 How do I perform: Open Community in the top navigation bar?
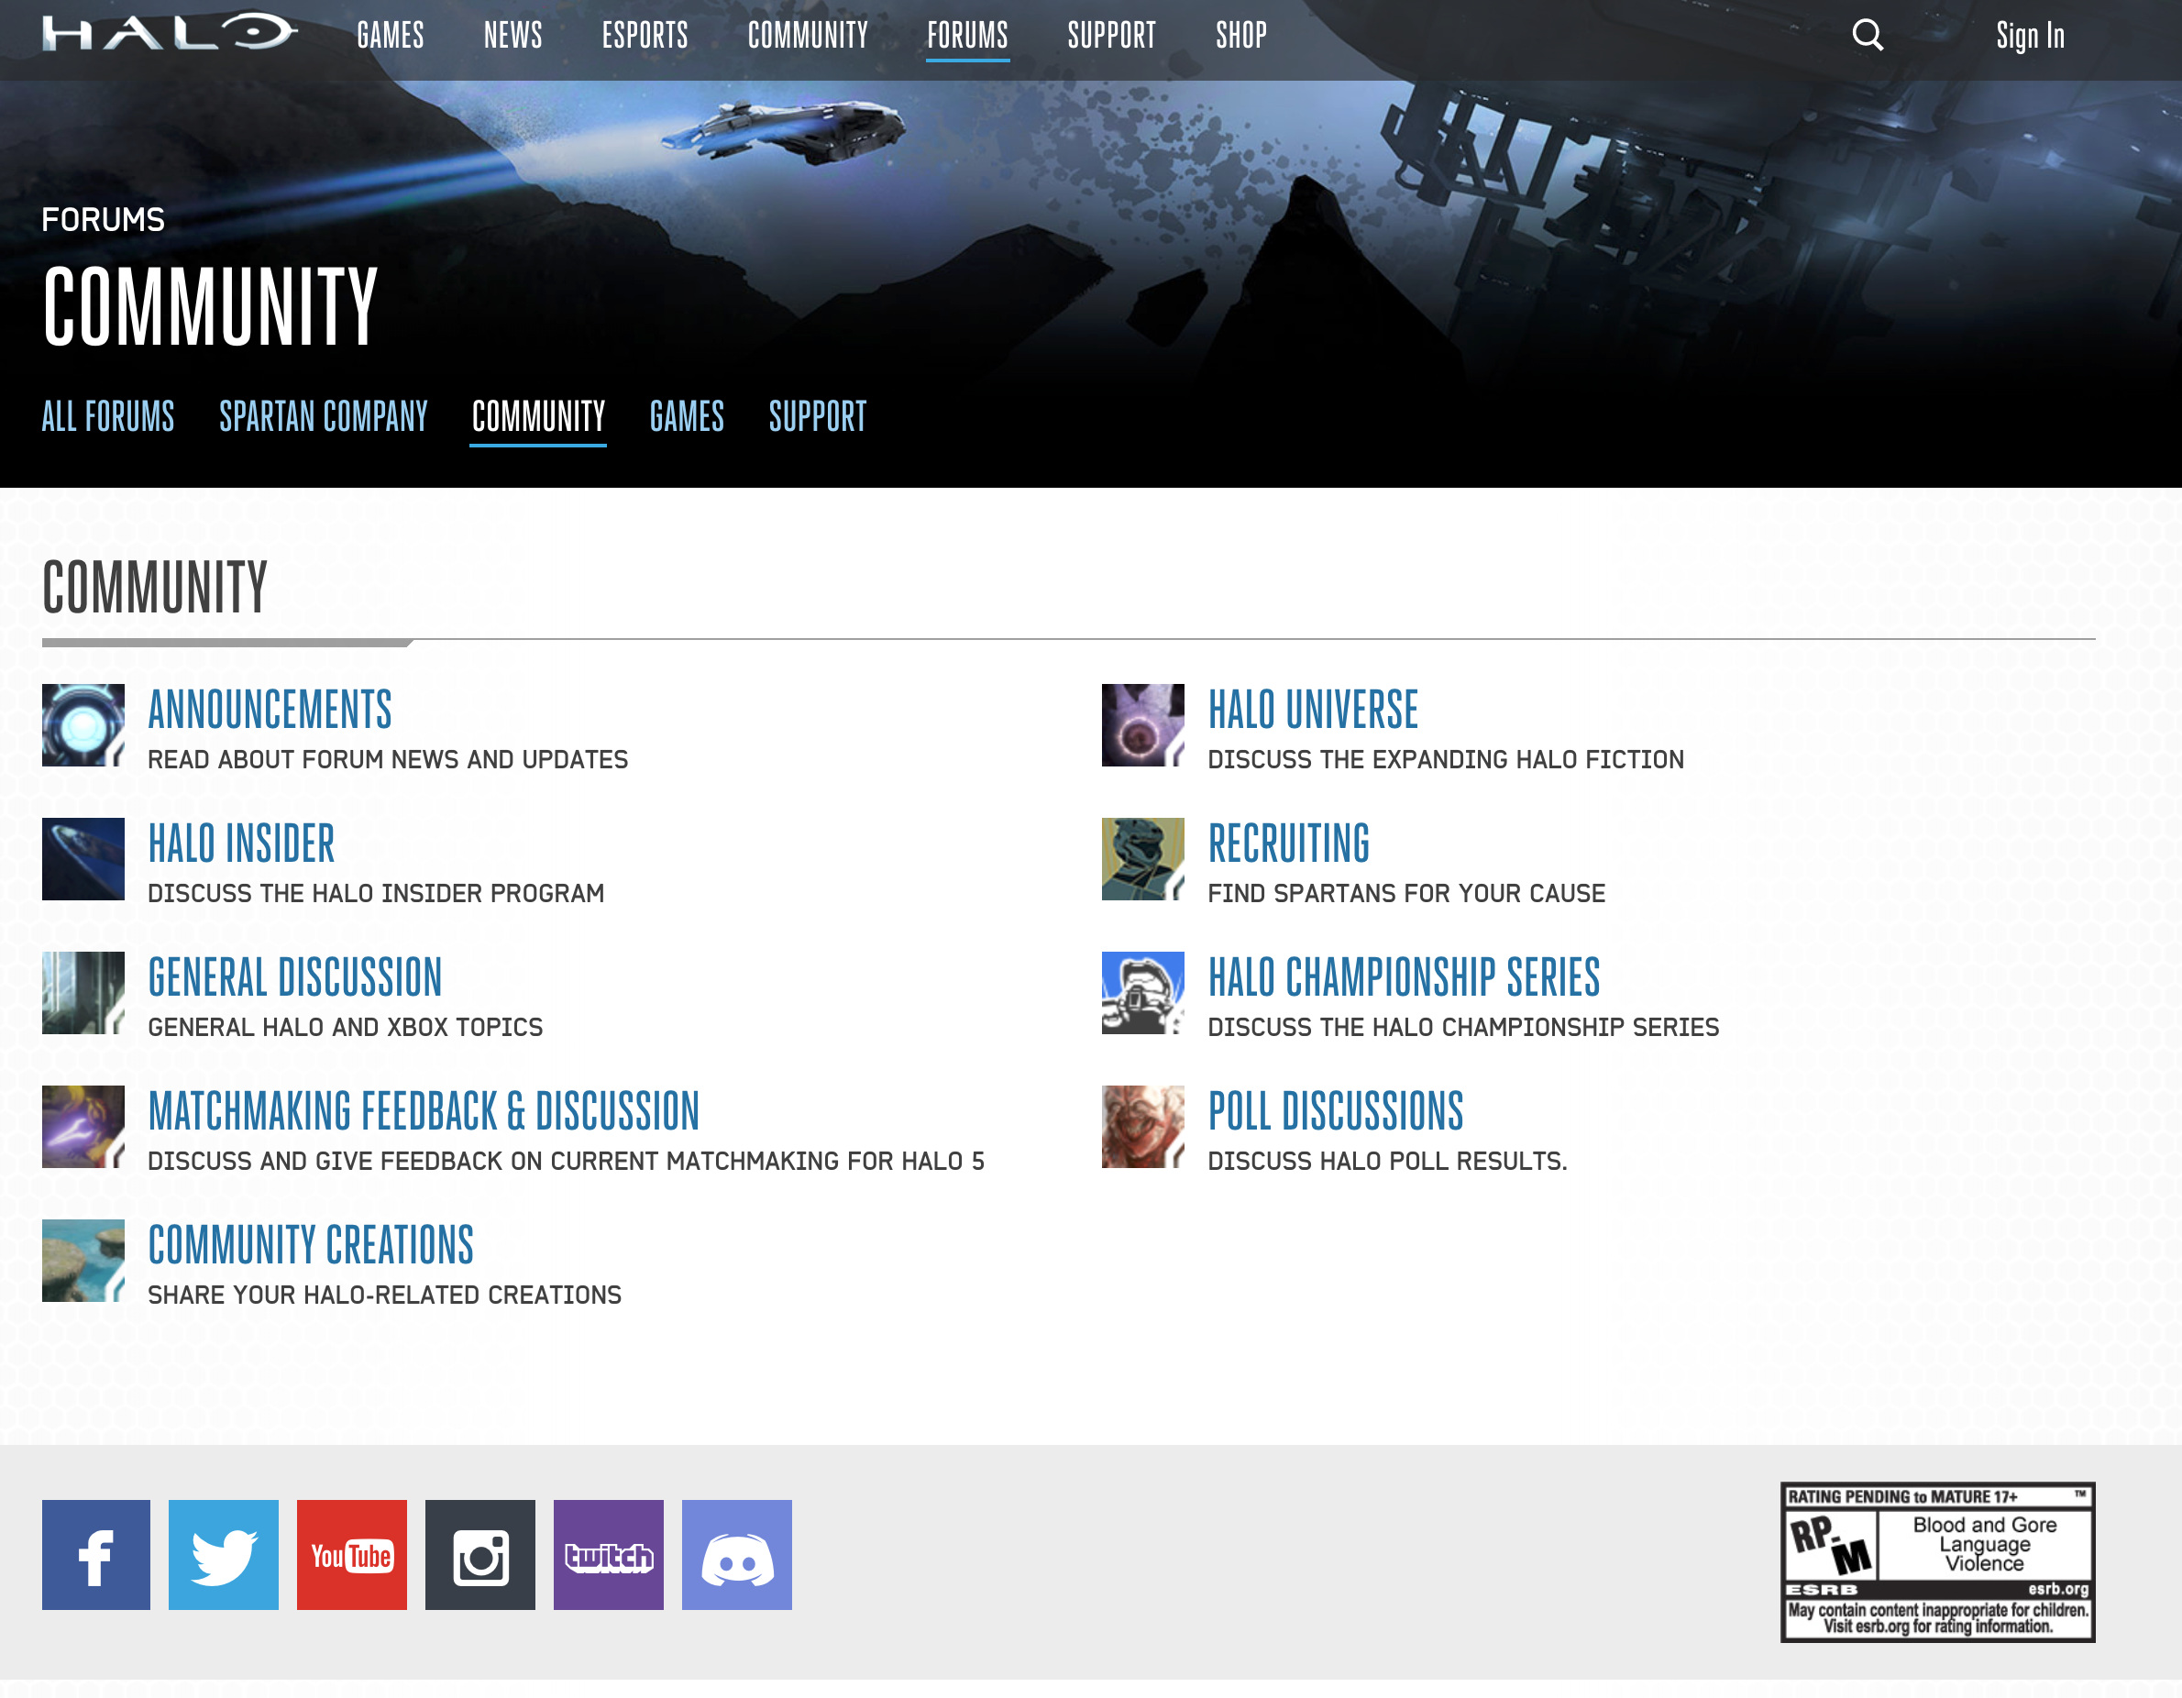(x=809, y=36)
